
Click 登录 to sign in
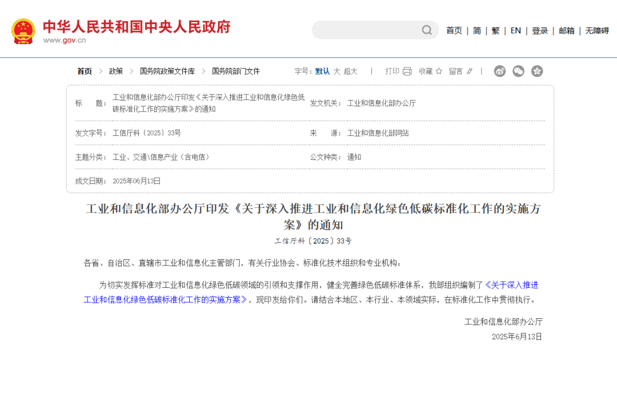coord(539,30)
